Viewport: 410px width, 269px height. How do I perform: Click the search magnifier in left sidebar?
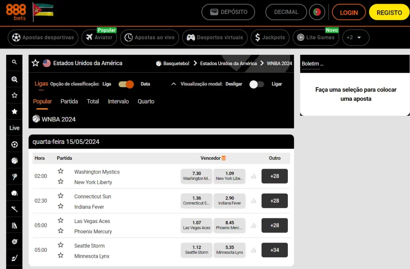point(14,63)
